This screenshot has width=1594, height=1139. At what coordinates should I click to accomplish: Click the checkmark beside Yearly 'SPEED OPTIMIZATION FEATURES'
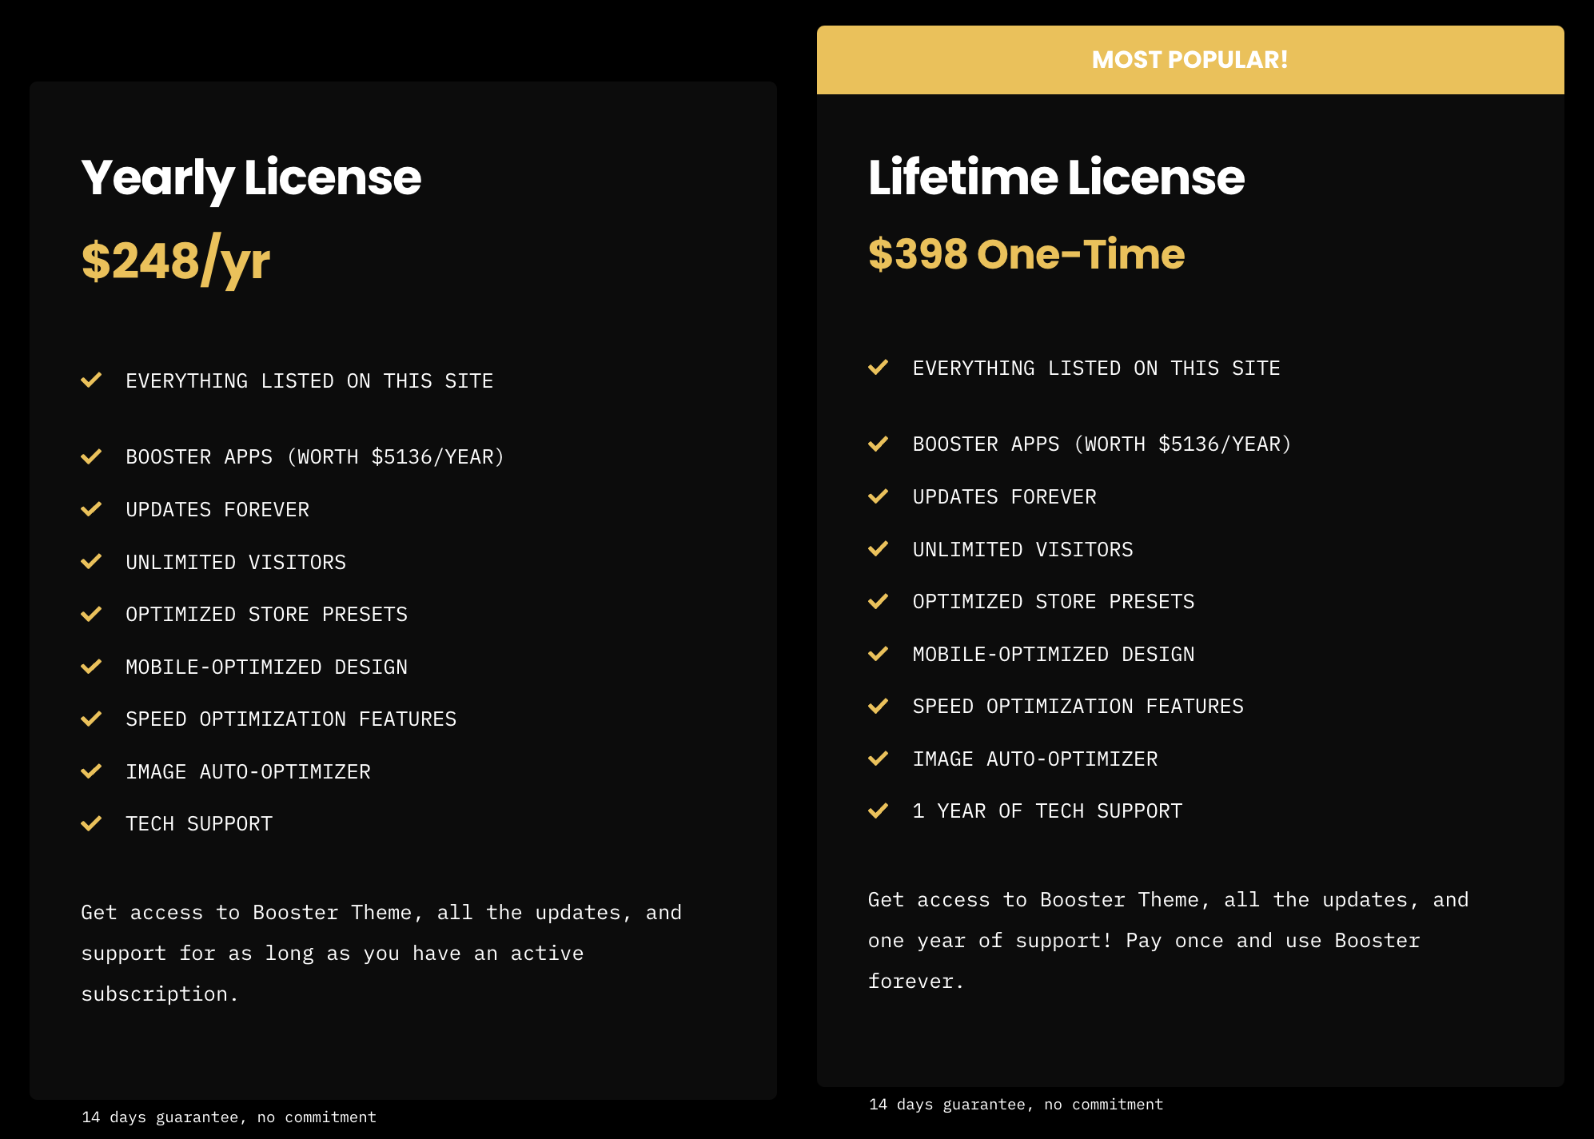pyautogui.click(x=91, y=719)
